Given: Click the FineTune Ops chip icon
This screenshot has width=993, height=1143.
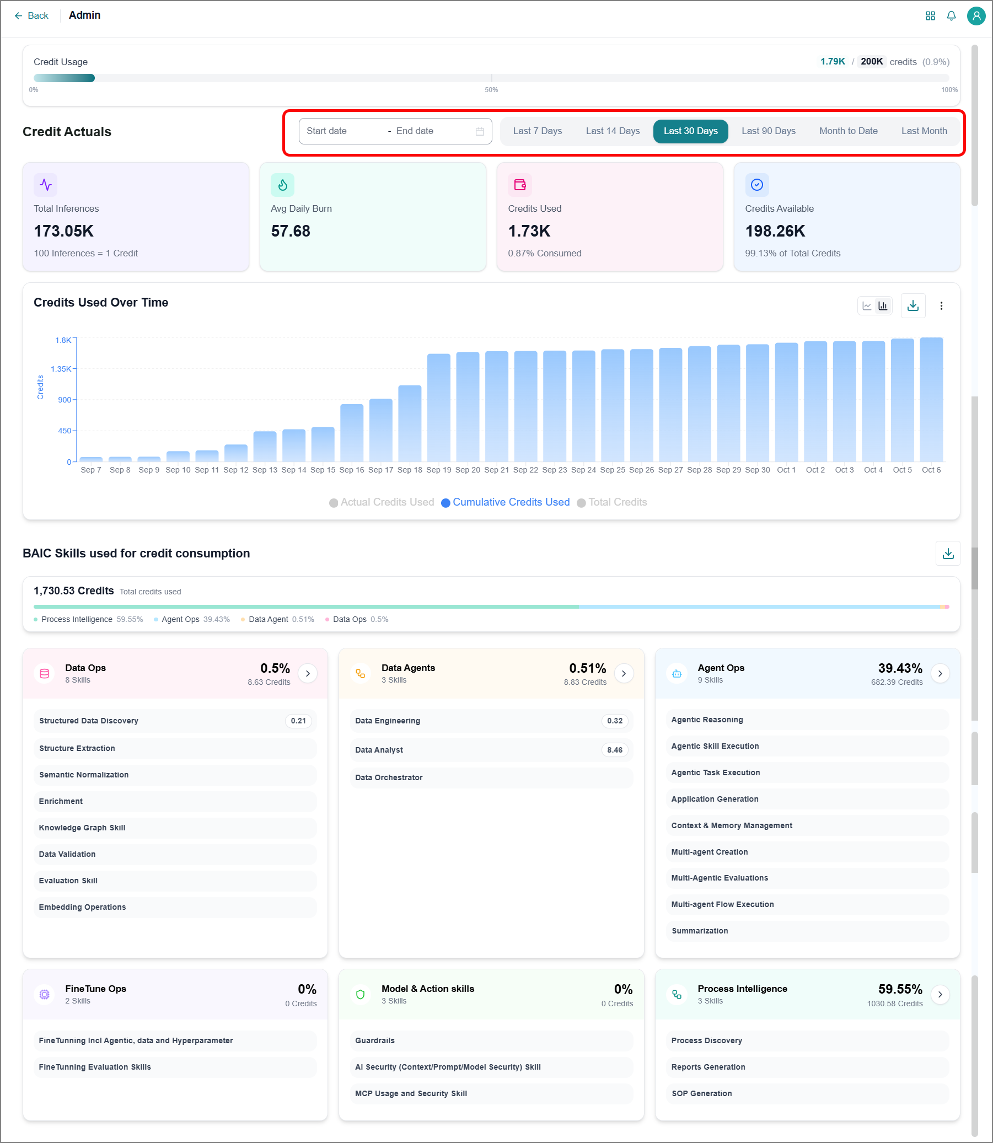Looking at the screenshot, I should pyautogui.click(x=44, y=994).
